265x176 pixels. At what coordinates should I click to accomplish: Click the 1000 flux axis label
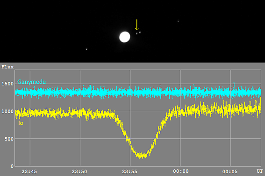coord(7,111)
